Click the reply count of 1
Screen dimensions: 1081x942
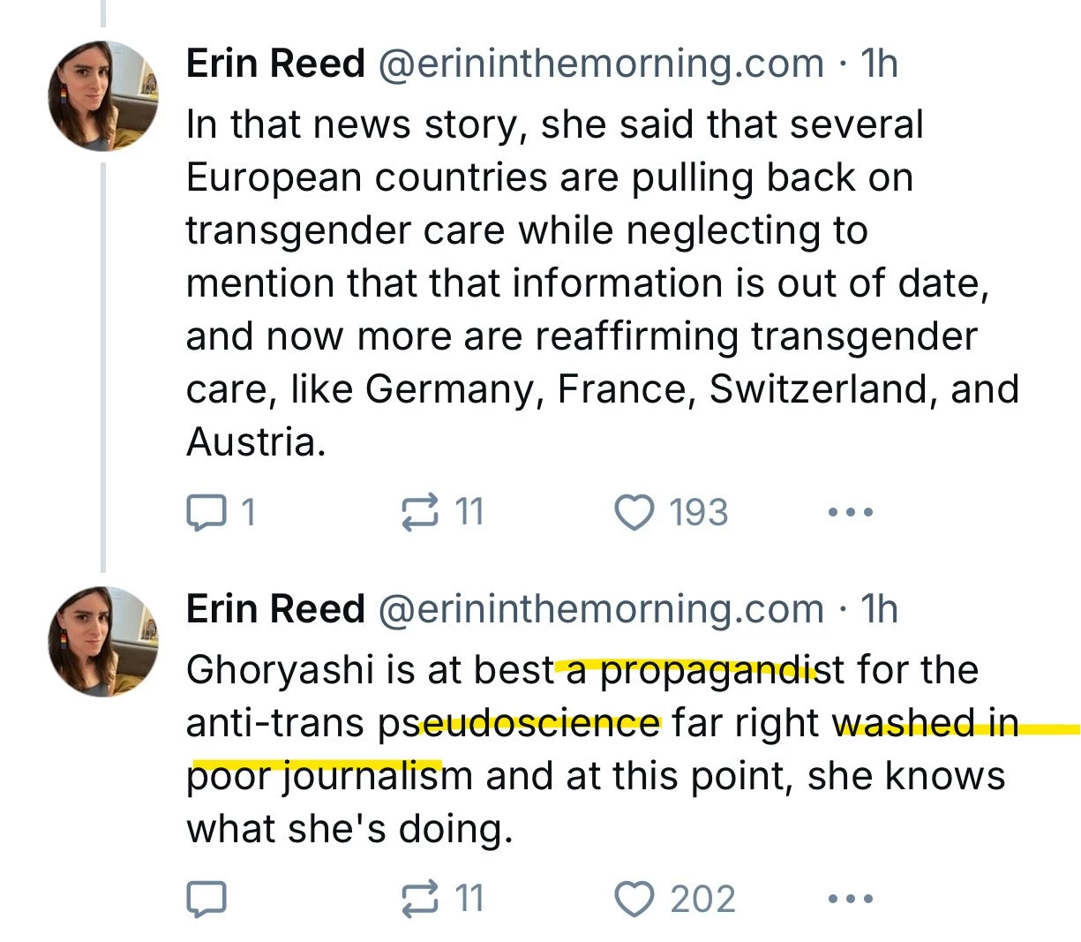pos(248,512)
